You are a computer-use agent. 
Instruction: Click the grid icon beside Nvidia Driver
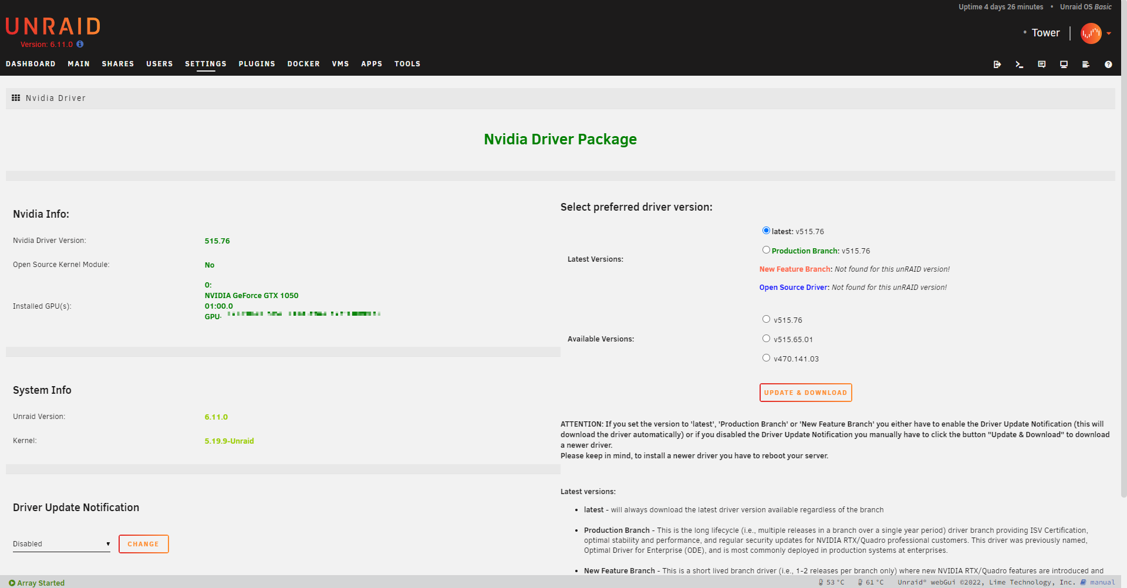[16, 98]
